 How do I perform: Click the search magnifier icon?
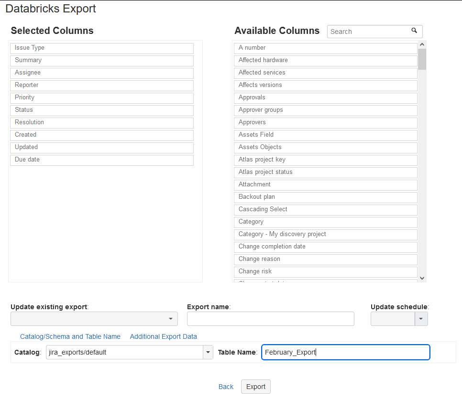tap(414, 31)
